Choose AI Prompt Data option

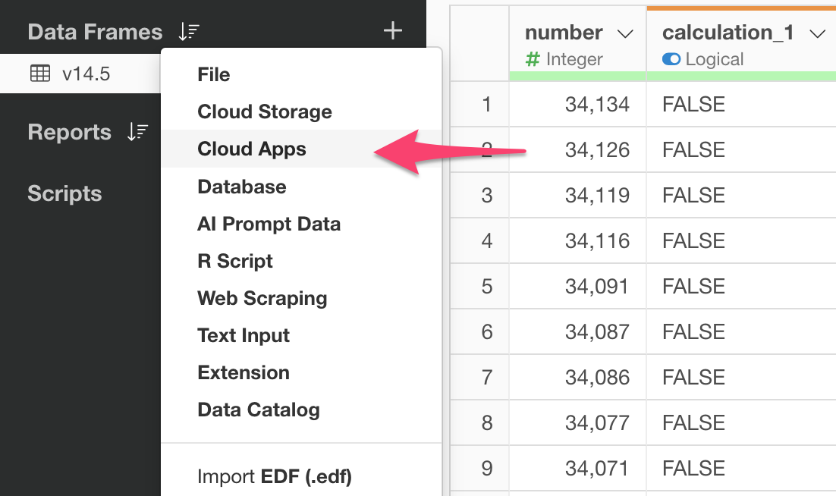269,224
